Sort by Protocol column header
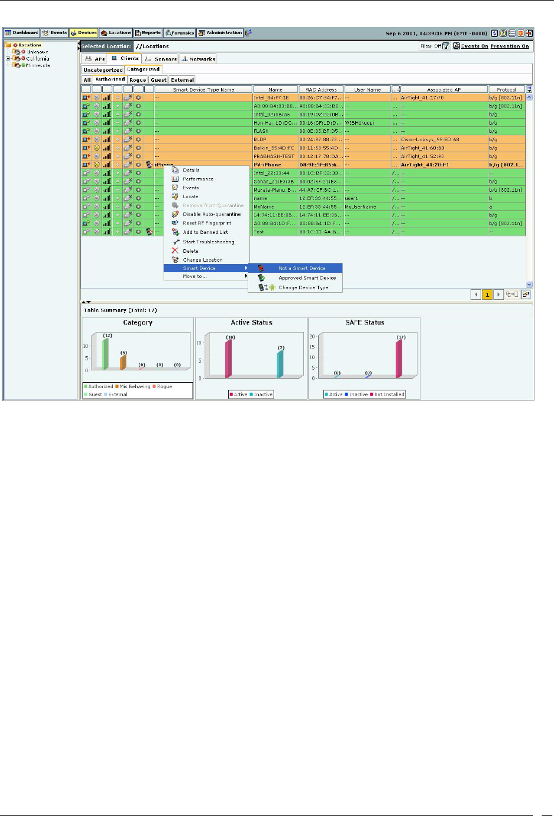 point(506,90)
